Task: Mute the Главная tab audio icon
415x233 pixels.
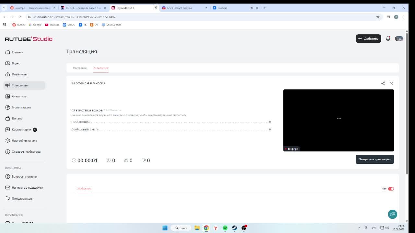Action: pyautogui.click(x=252, y=8)
